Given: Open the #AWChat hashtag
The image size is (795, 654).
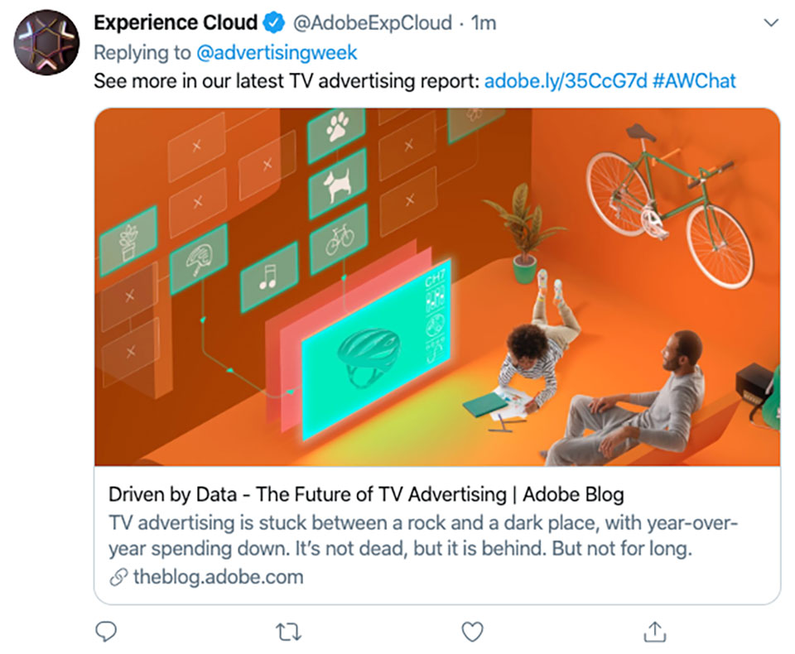Looking at the screenshot, I should [x=694, y=81].
